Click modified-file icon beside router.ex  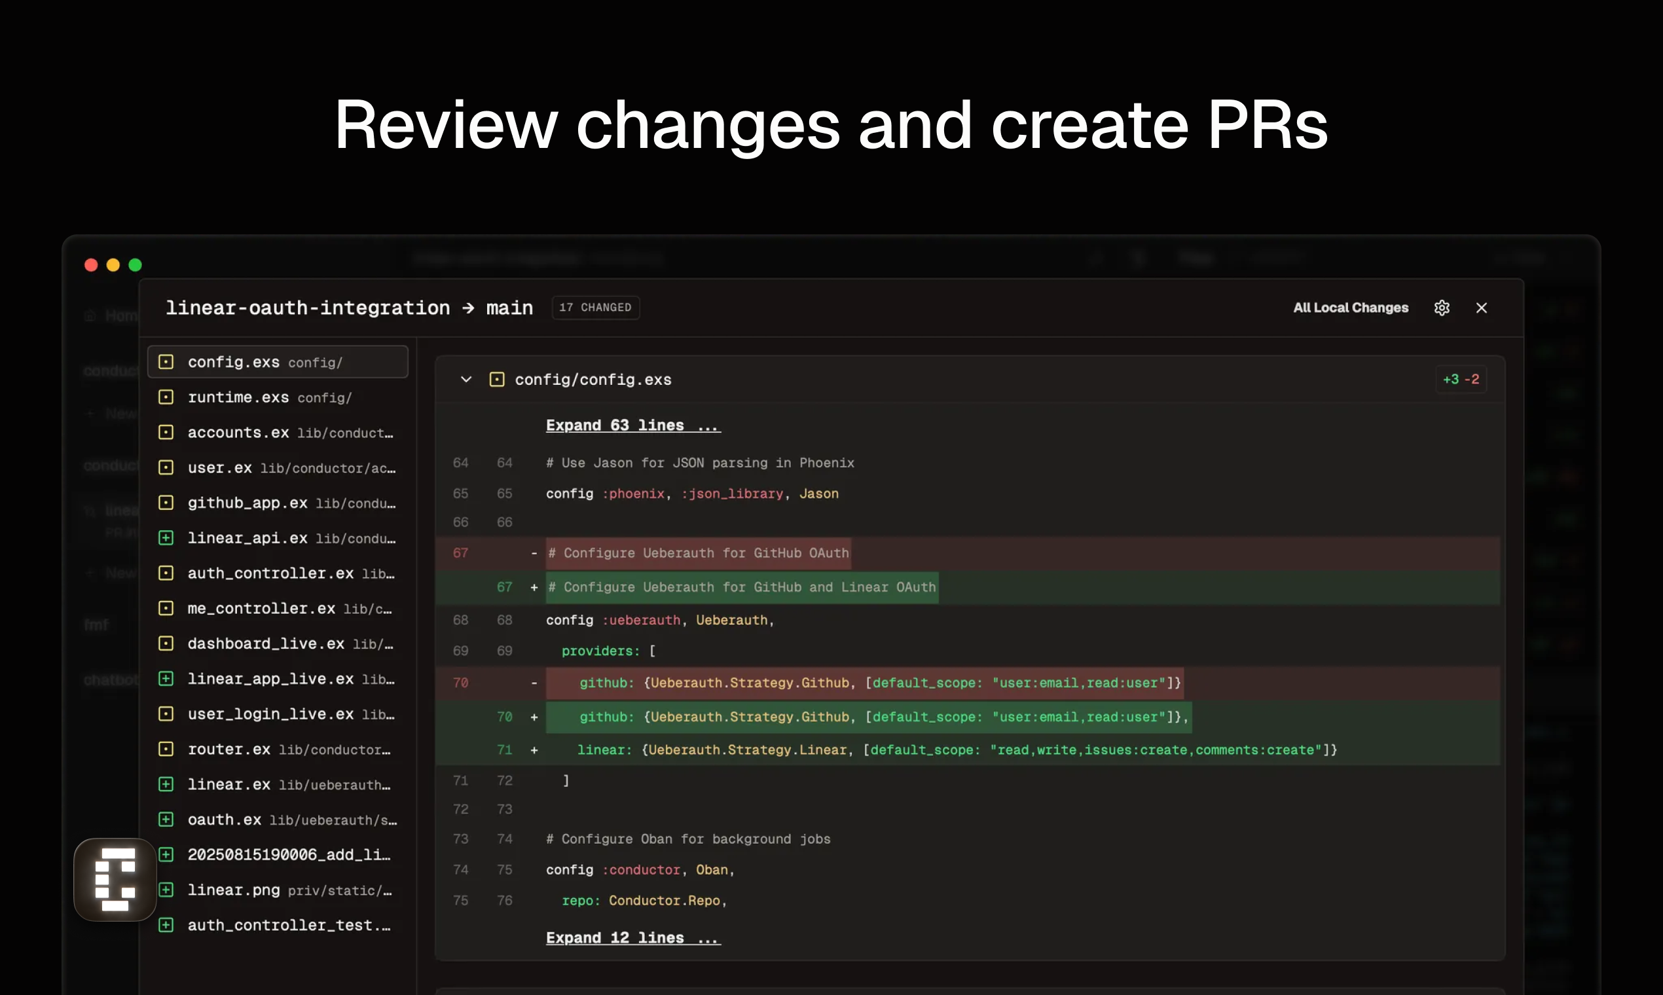point(166,749)
